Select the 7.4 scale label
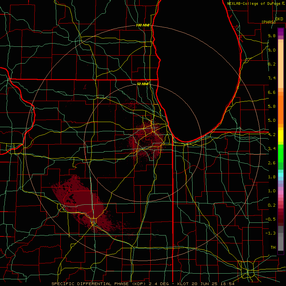 point(272,78)
